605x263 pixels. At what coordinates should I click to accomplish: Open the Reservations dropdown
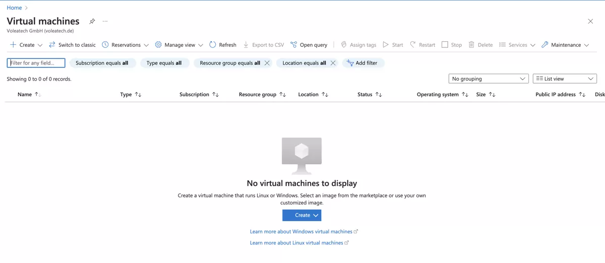tap(126, 45)
